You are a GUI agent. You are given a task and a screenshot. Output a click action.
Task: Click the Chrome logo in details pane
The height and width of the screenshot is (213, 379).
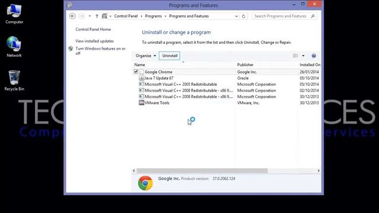coord(145,183)
